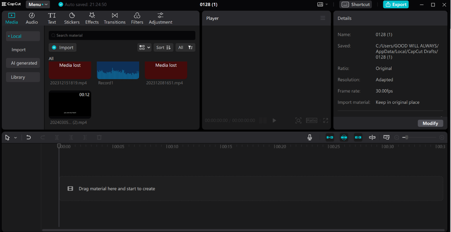Zoom out the timeline with minus icon
Image resolution: width=451 pixels, height=232 pixels.
[396, 137]
